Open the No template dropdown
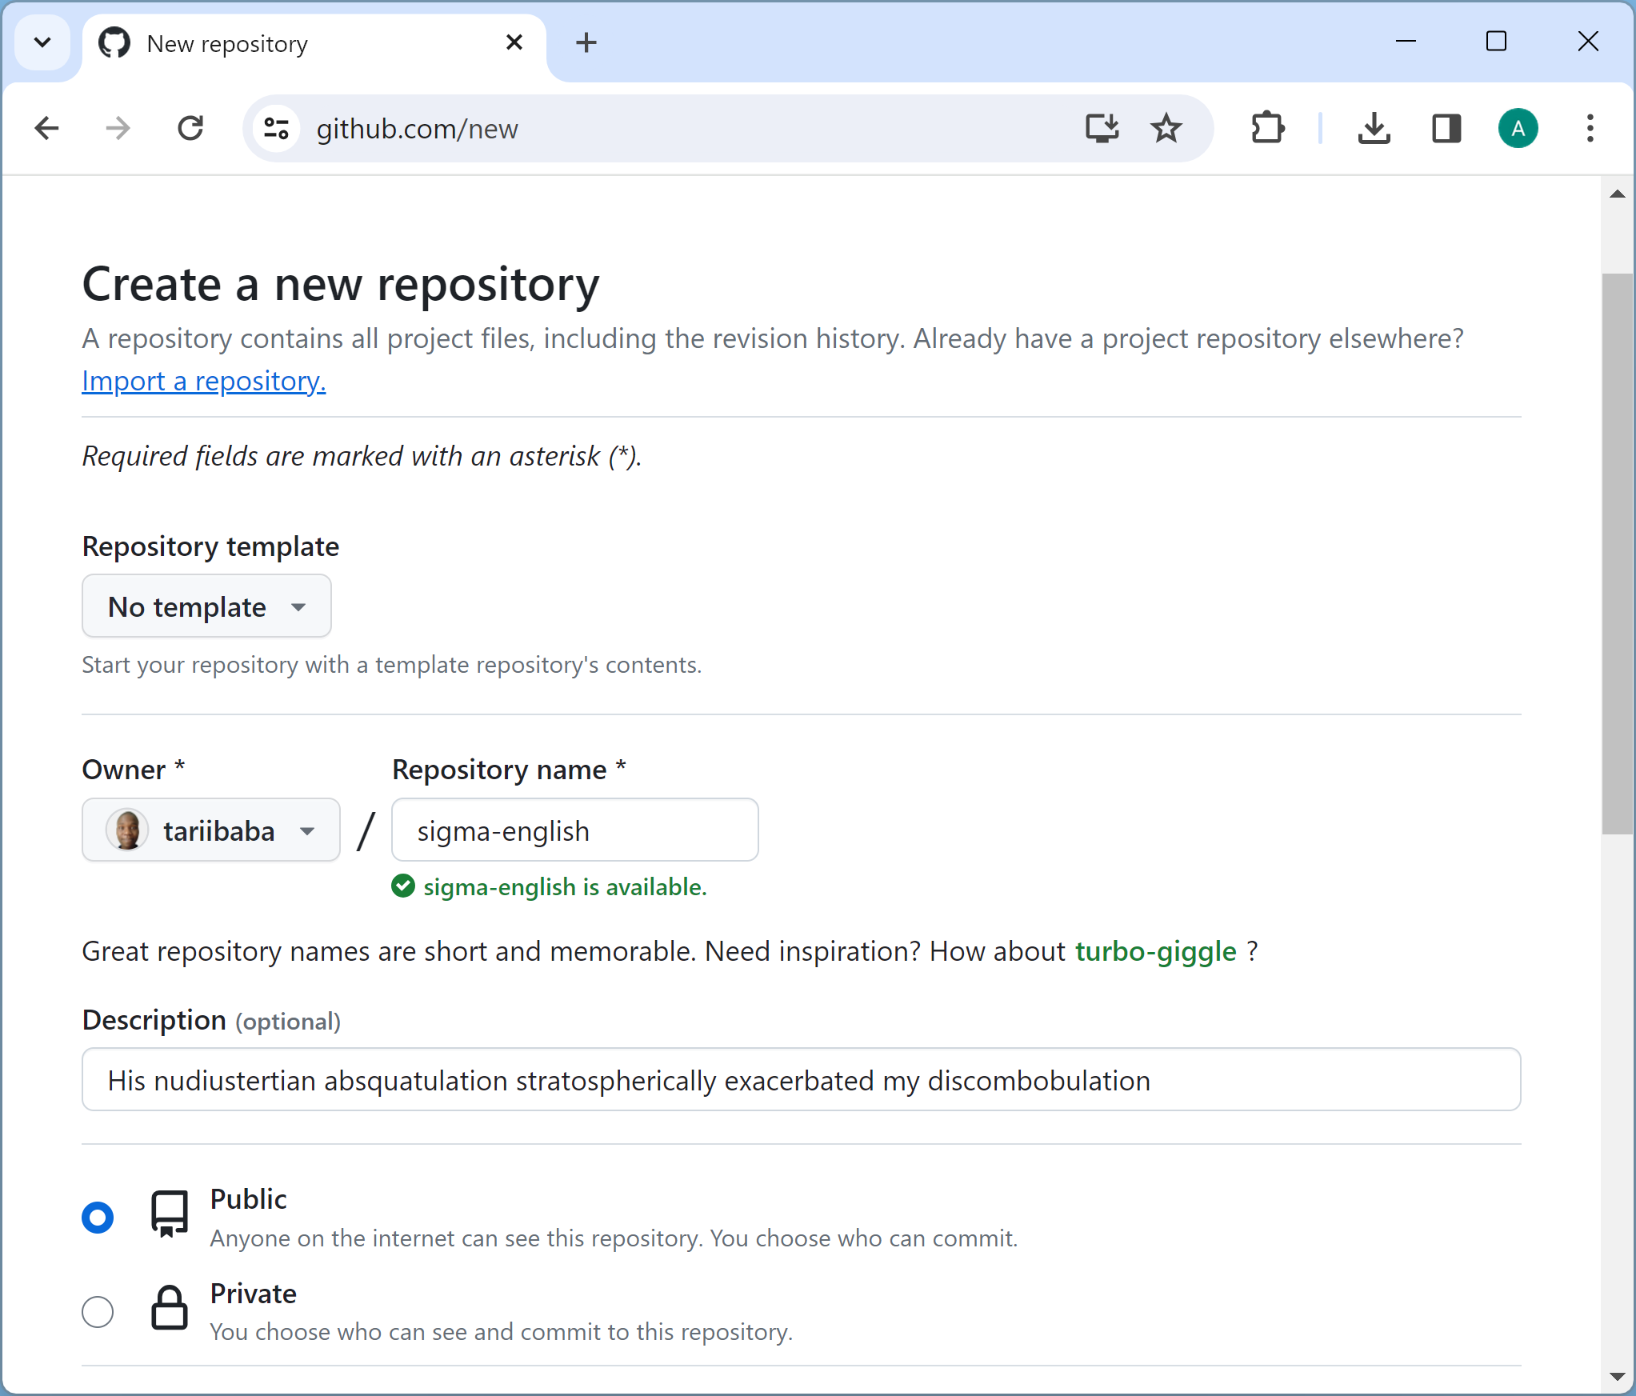Image resolution: width=1636 pixels, height=1396 pixels. (206, 606)
